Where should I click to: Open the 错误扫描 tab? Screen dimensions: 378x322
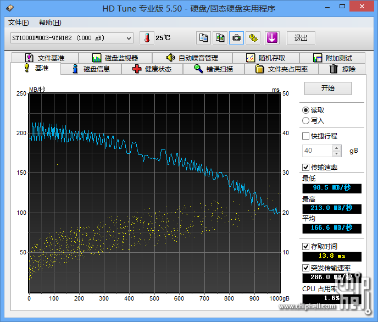point(214,69)
